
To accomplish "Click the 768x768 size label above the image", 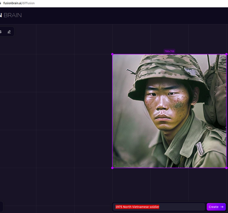I will click(x=169, y=51).
